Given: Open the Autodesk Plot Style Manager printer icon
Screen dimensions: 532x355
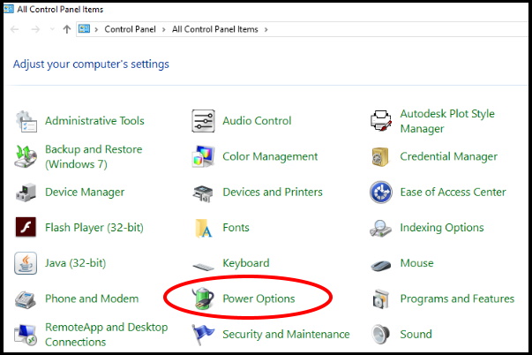Looking at the screenshot, I should click(380, 121).
